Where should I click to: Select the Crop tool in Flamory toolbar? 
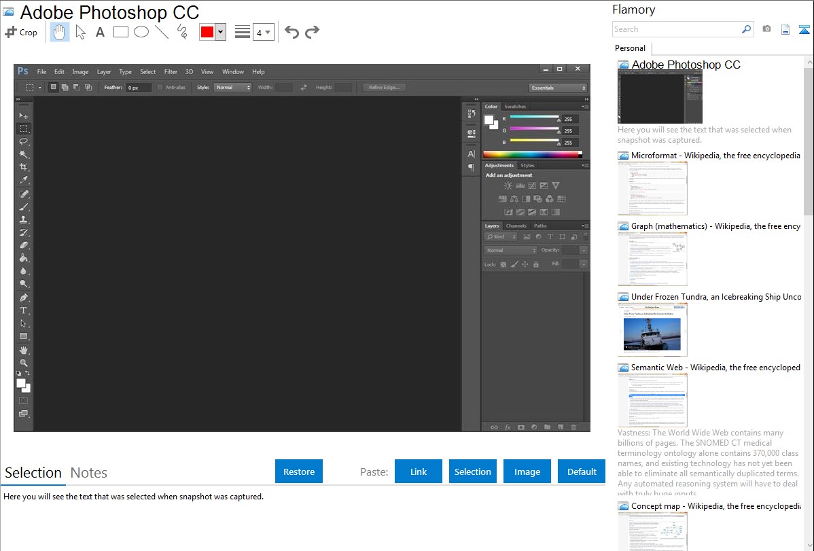[21, 32]
